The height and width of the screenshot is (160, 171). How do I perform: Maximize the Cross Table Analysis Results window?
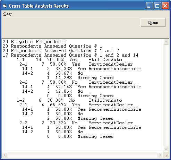click(x=157, y=6)
